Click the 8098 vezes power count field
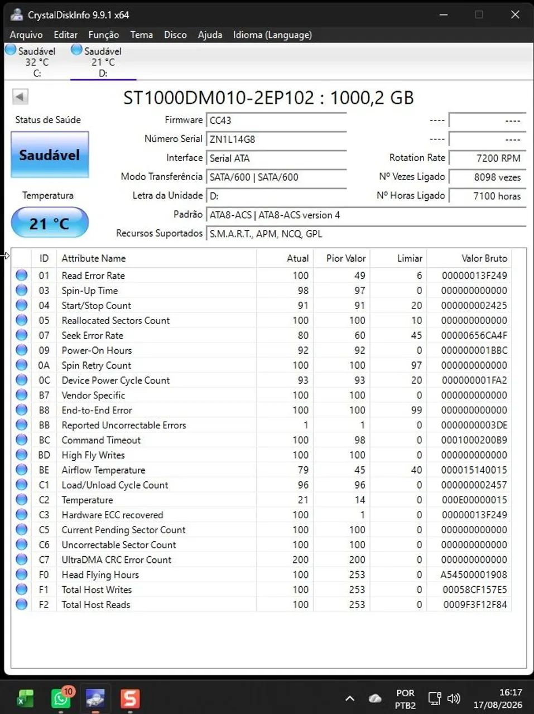 [487, 177]
